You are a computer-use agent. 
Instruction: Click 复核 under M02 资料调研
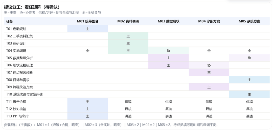click(128, 109)
